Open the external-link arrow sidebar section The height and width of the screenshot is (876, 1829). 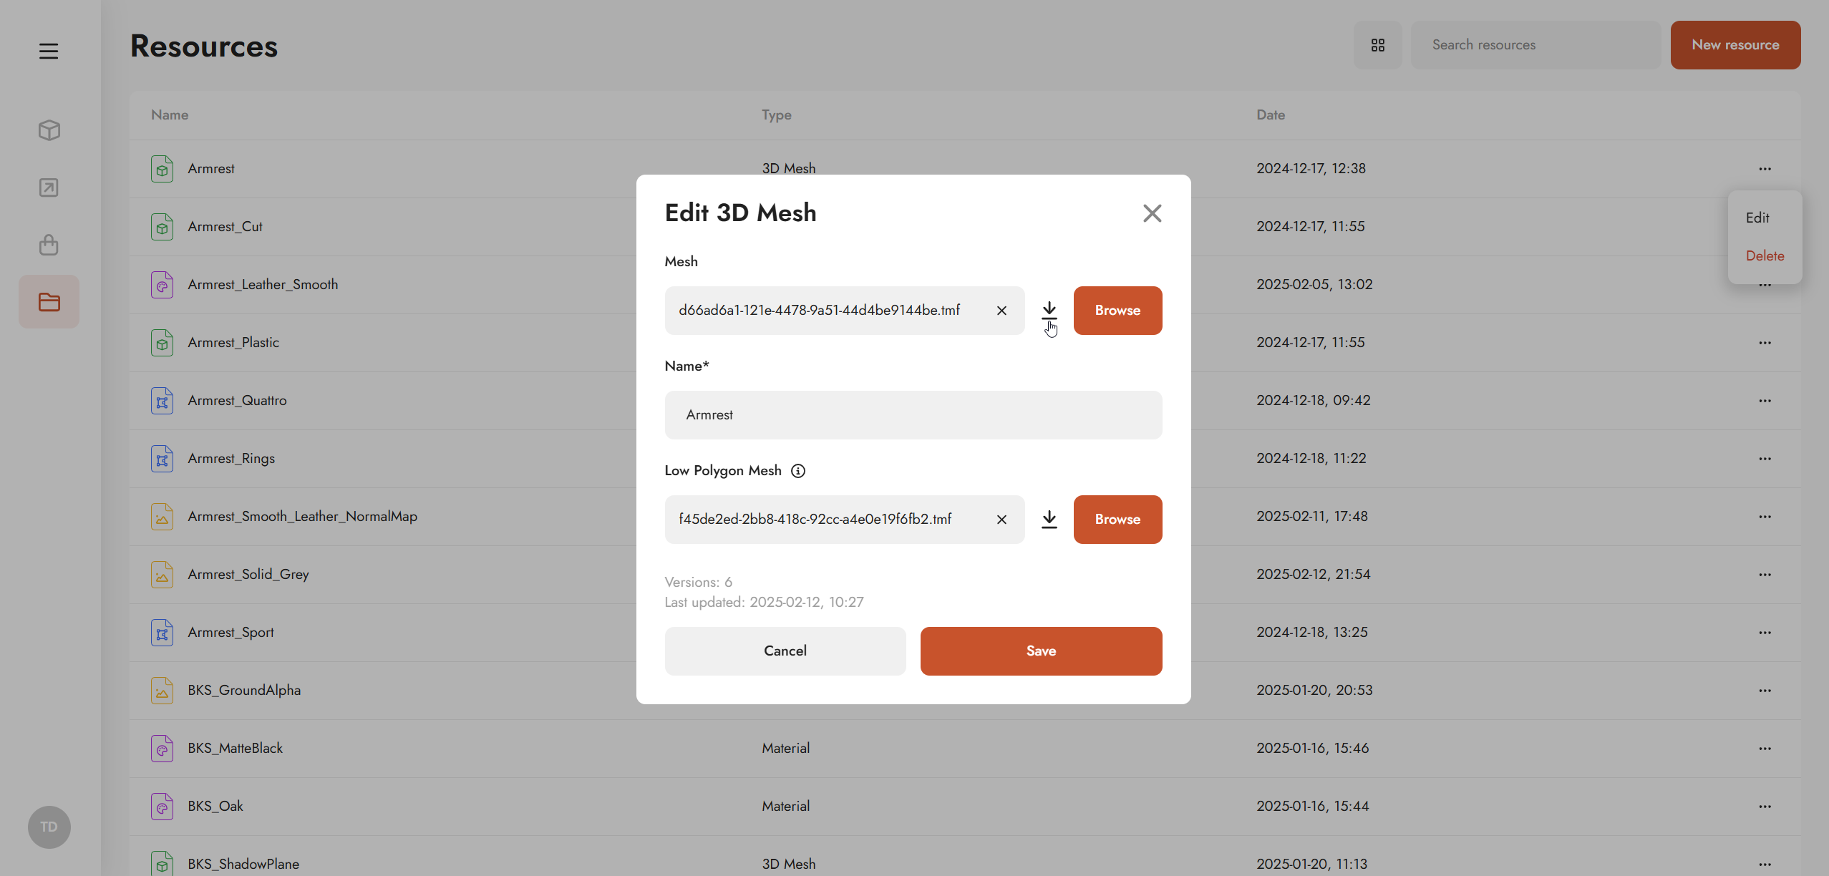pyautogui.click(x=49, y=188)
